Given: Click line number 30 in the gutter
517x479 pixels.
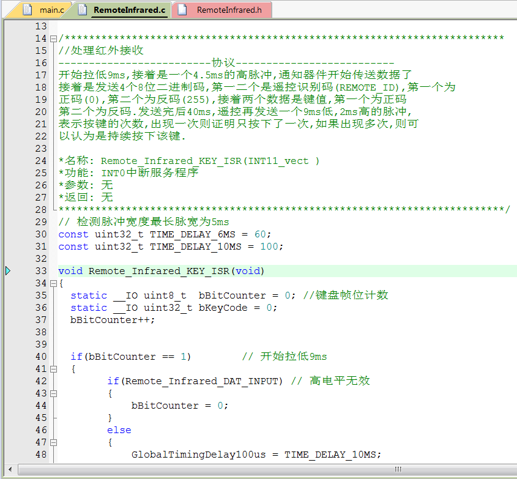Looking at the screenshot, I should point(41,234).
